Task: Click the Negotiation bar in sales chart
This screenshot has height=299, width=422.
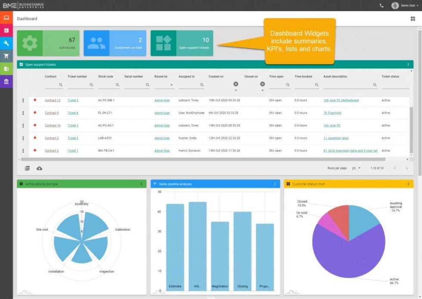Action: [220, 256]
